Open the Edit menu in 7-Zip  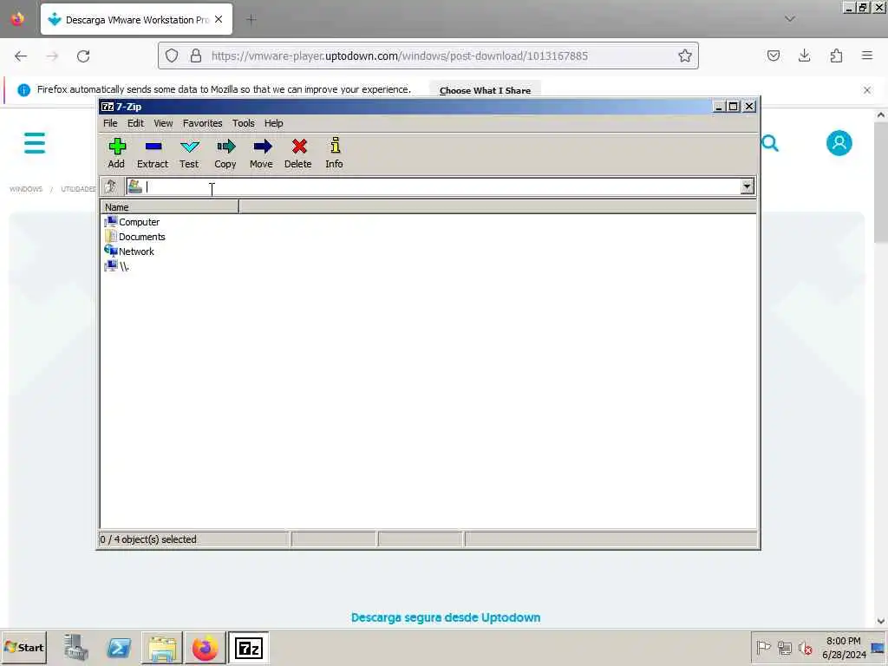(x=135, y=123)
